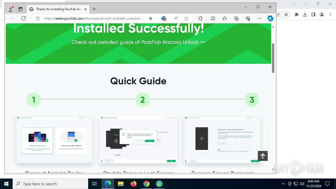336x189 pixels.
Task: Open detailed guide of PassFab Android Unlock link
Action: click(138, 42)
